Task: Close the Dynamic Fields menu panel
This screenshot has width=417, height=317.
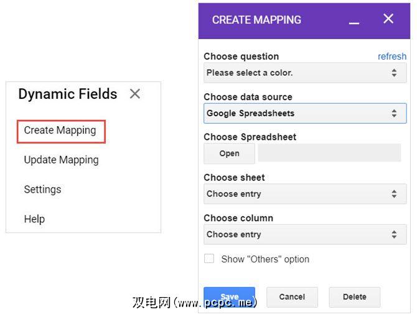Action: tap(135, 94)
